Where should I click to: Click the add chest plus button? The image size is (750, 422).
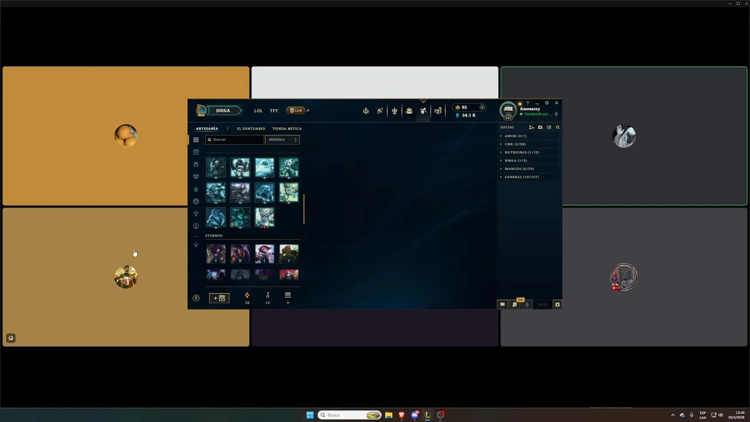(219, 298)
